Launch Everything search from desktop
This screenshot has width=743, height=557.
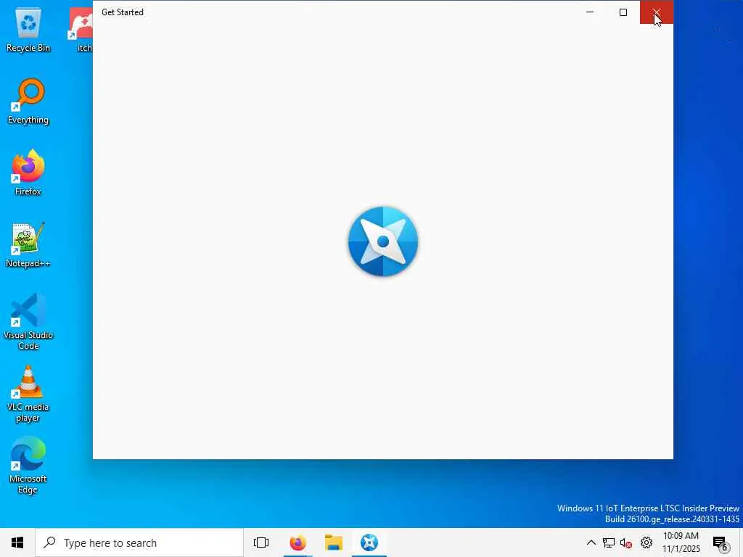click(x=28, y=102)
